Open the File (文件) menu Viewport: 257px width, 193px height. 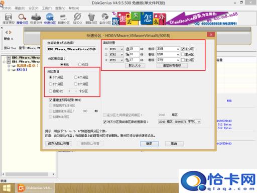(x=7, y=8)
